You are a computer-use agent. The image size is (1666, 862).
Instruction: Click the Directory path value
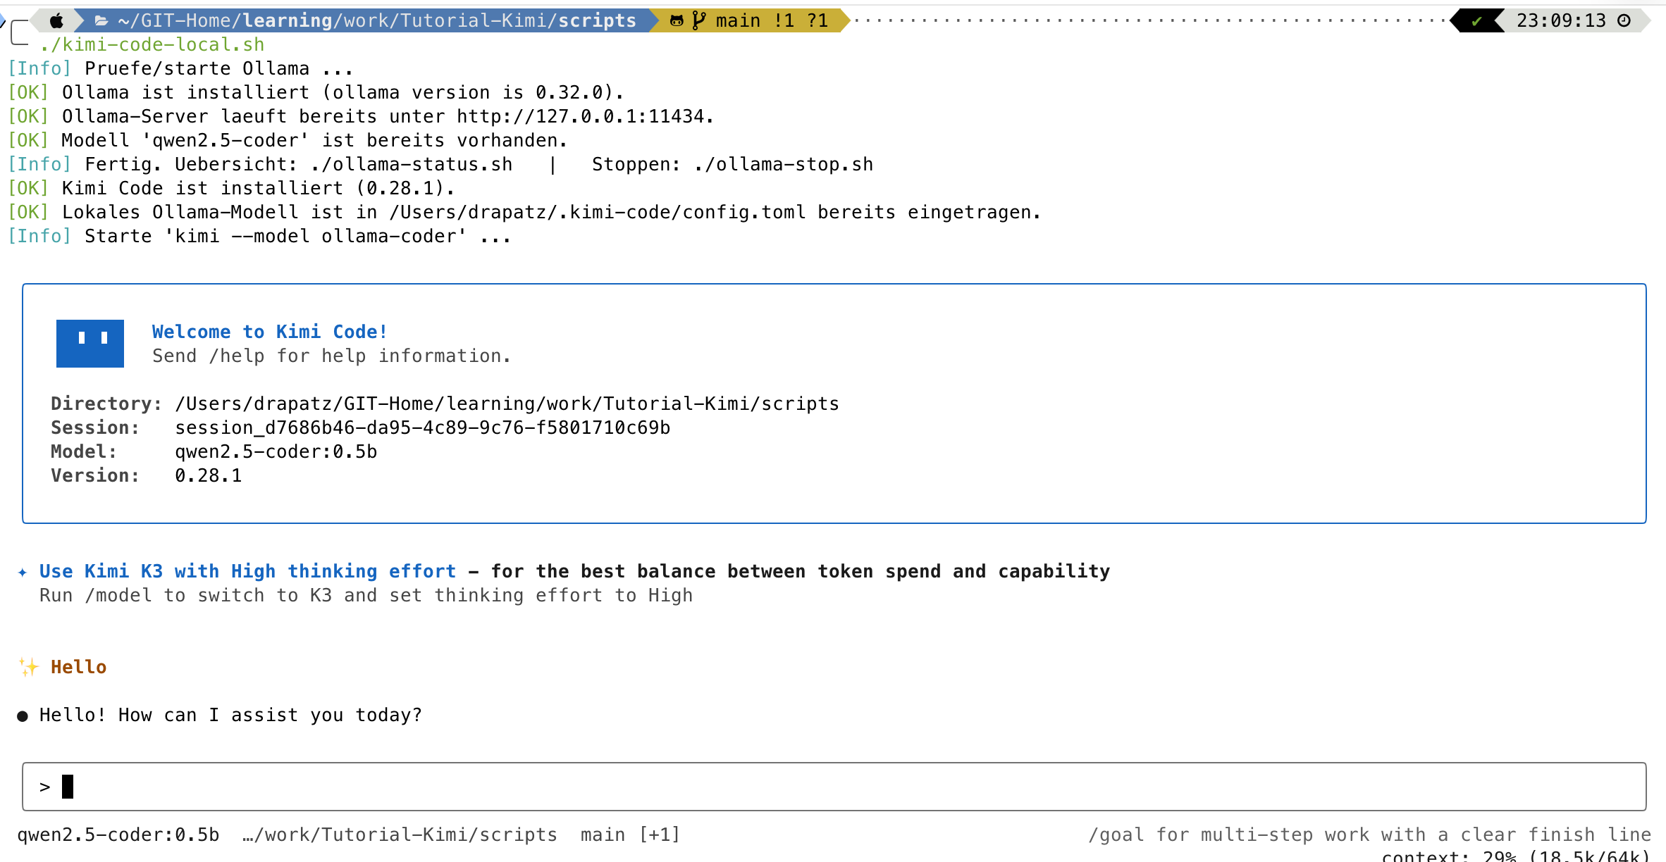[507, 404]
